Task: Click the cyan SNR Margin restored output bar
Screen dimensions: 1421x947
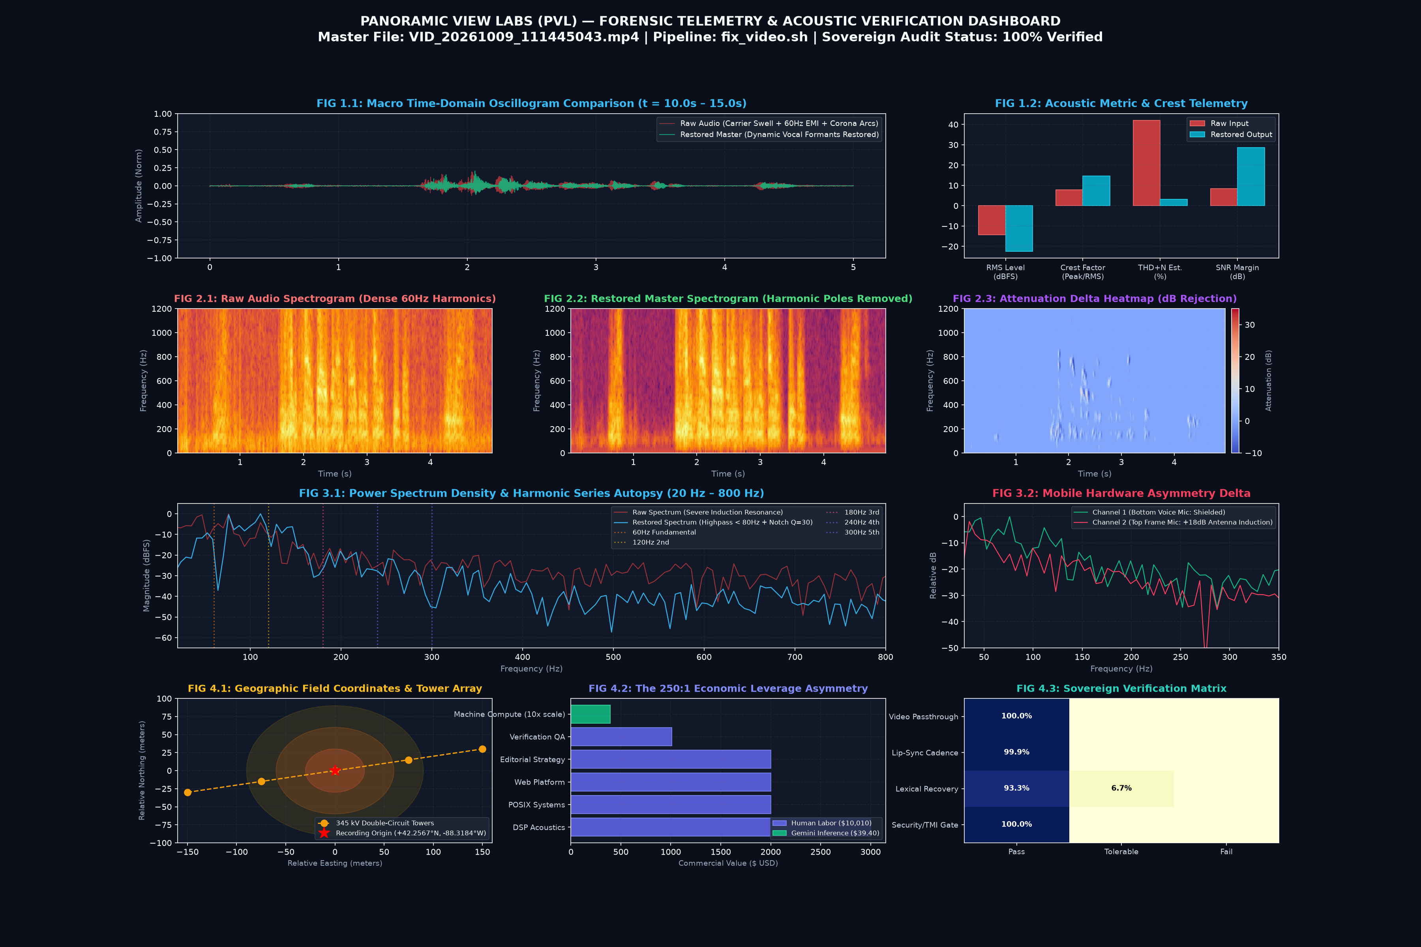Action: click(1250, 176)
